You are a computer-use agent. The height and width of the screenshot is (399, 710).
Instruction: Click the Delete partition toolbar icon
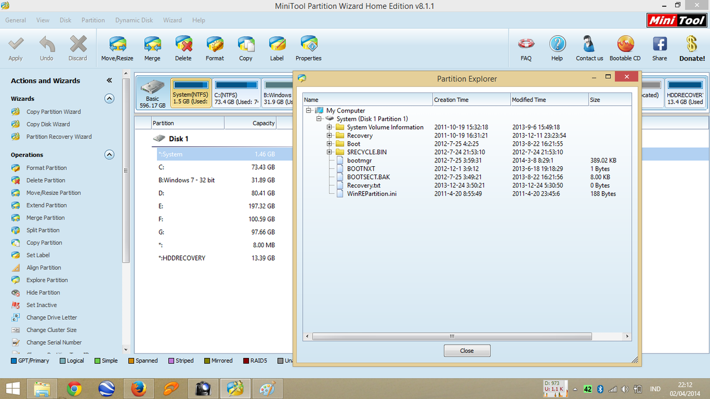(183, 44)
